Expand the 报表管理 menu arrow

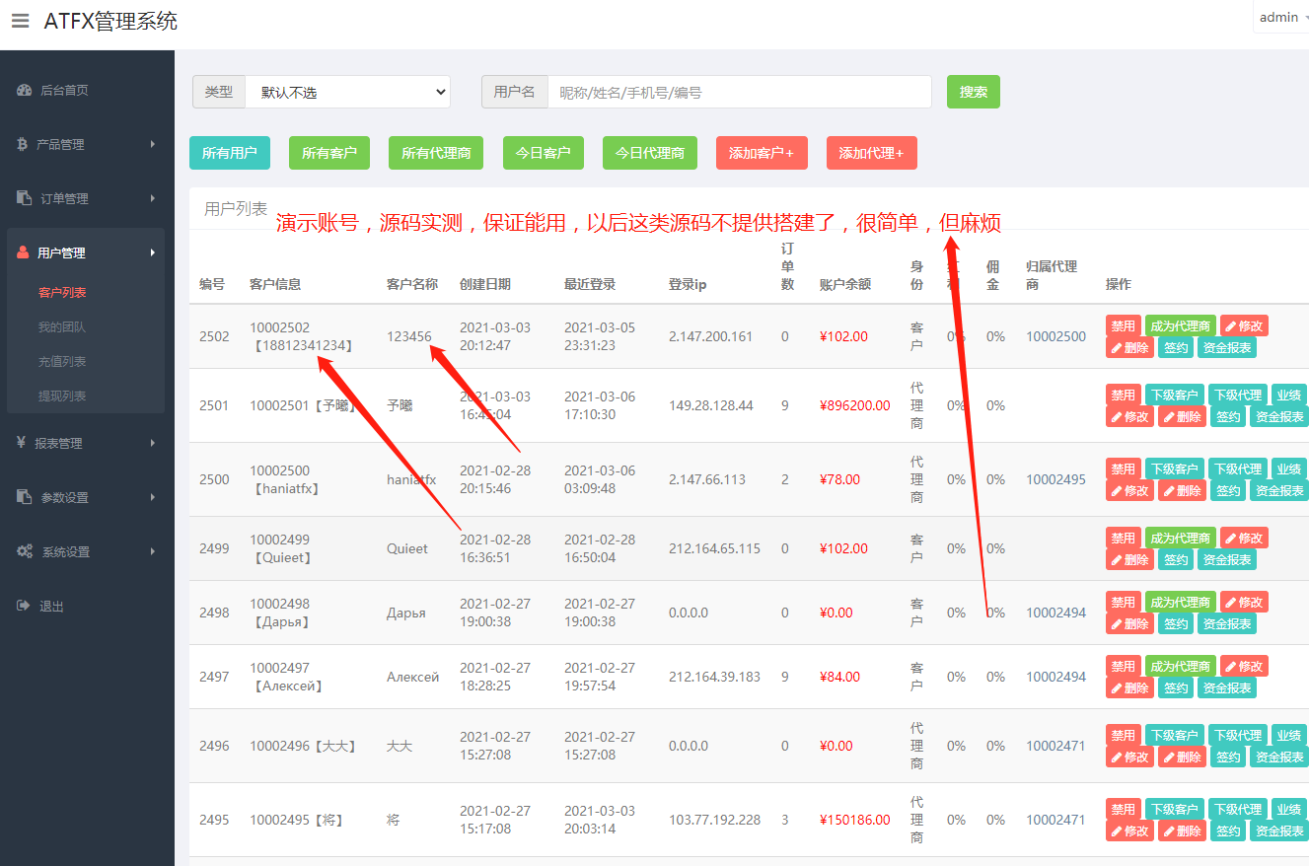153,443
